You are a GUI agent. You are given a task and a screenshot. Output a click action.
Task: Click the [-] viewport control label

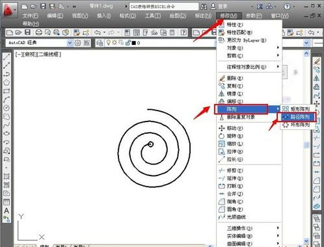coord(18,55)
